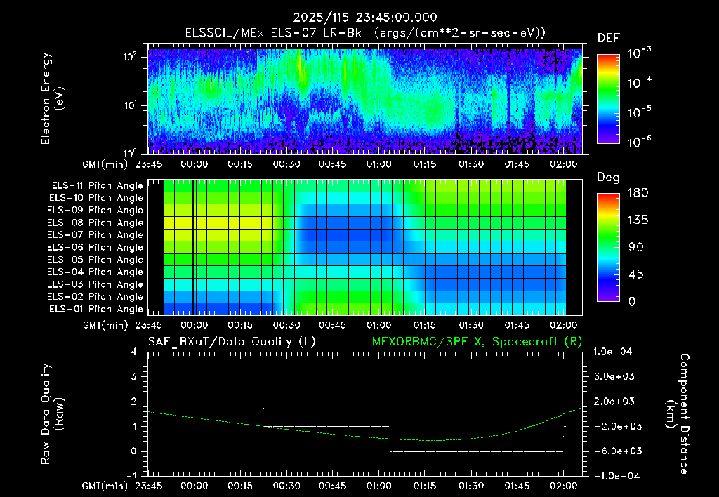Click the ELSSCIL/MEx ELS-07 LR-Bk spectrogram title
The height and width of the screenshot is (497, 719).
click(x=365, y=33)
